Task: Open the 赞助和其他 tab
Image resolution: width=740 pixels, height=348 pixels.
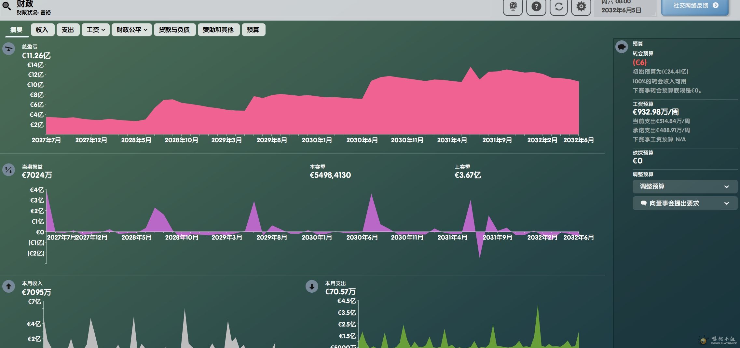Action: point(218,30)
